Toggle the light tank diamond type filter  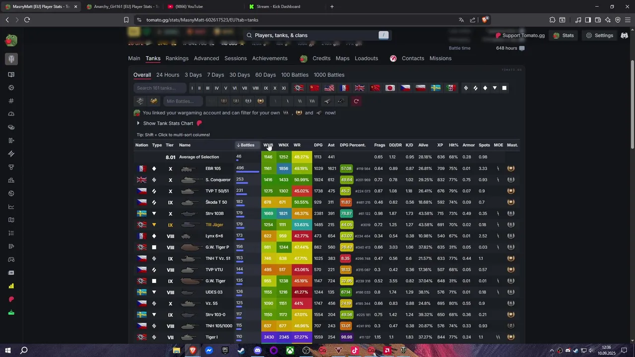[485, 88]
